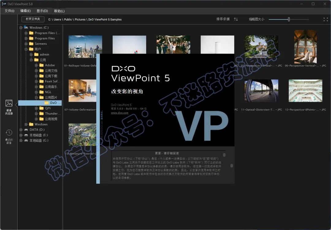This screenshot has height=230, width=331.
Task: Open the wedding crowd photo thumbnail
Action: (x=173, y=44)
